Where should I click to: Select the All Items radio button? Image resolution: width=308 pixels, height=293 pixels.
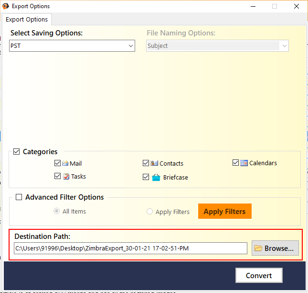pos(56,211)
